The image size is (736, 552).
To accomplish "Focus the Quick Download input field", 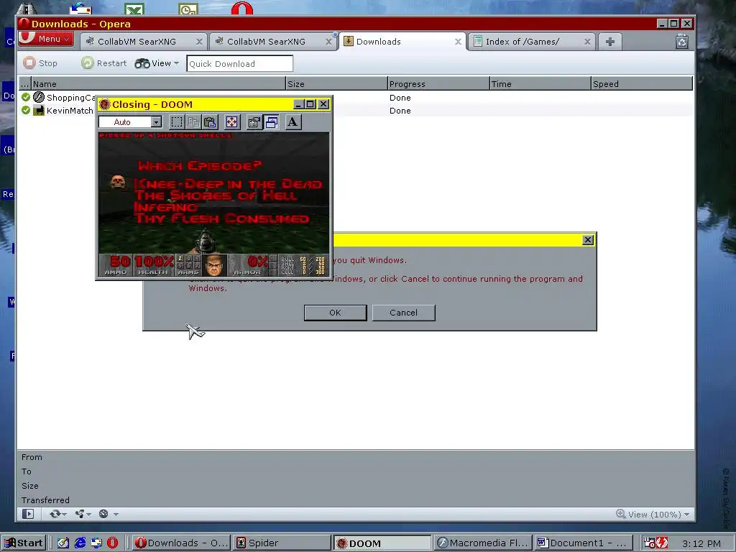I will tap(239, 63).
